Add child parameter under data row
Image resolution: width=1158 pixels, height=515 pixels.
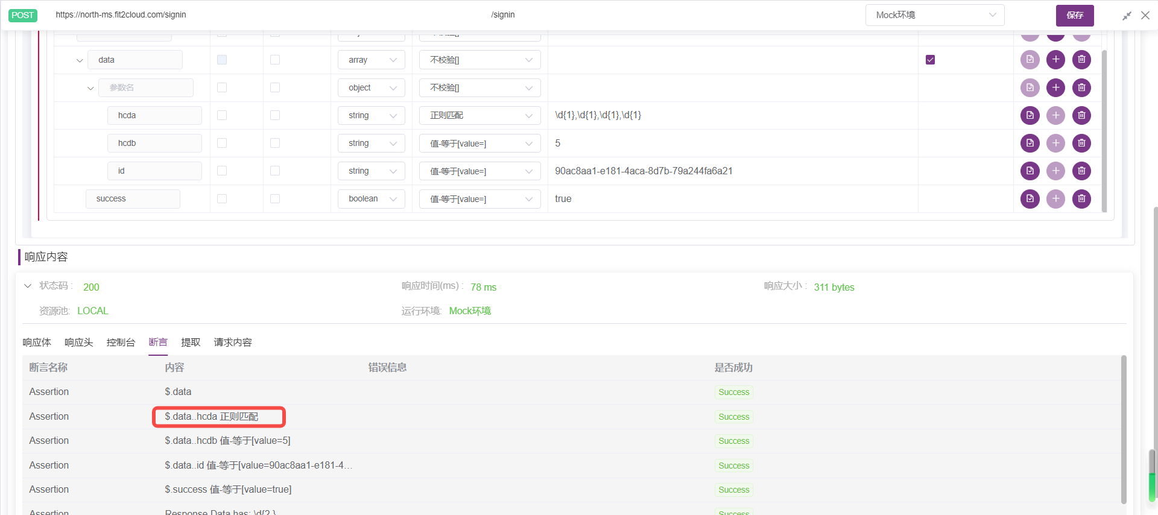pos(1055,60)
